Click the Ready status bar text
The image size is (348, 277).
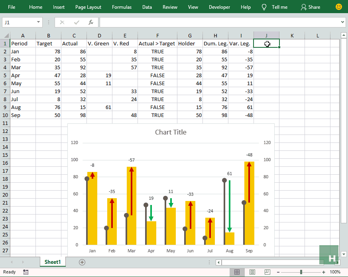[9, 272]
